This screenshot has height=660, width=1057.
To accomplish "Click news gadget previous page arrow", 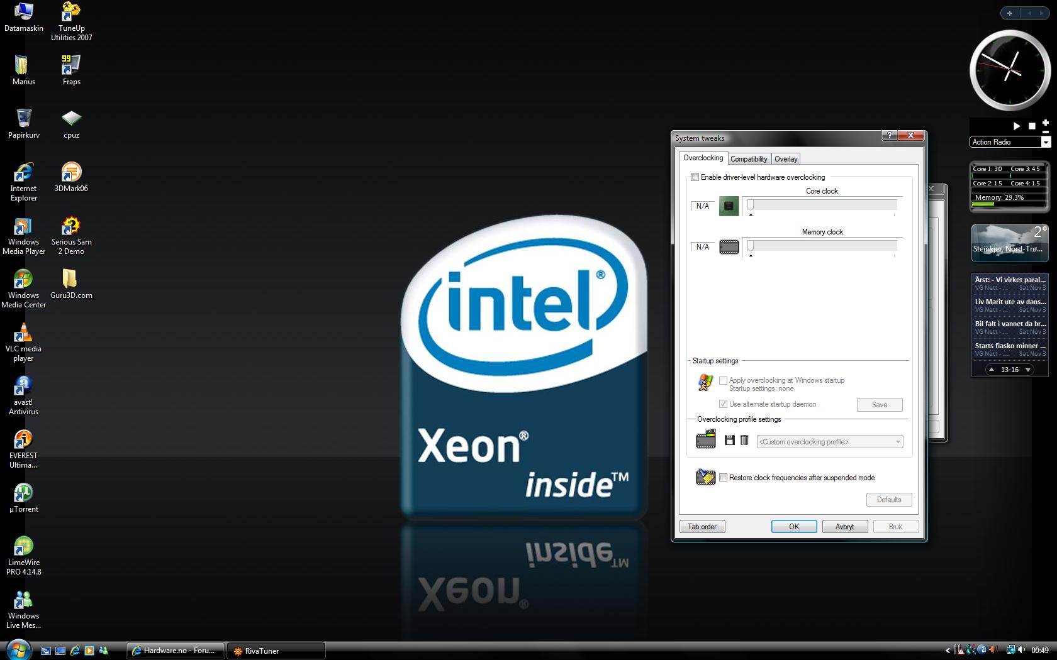I will pyautogui.click(x=992, y=370).
